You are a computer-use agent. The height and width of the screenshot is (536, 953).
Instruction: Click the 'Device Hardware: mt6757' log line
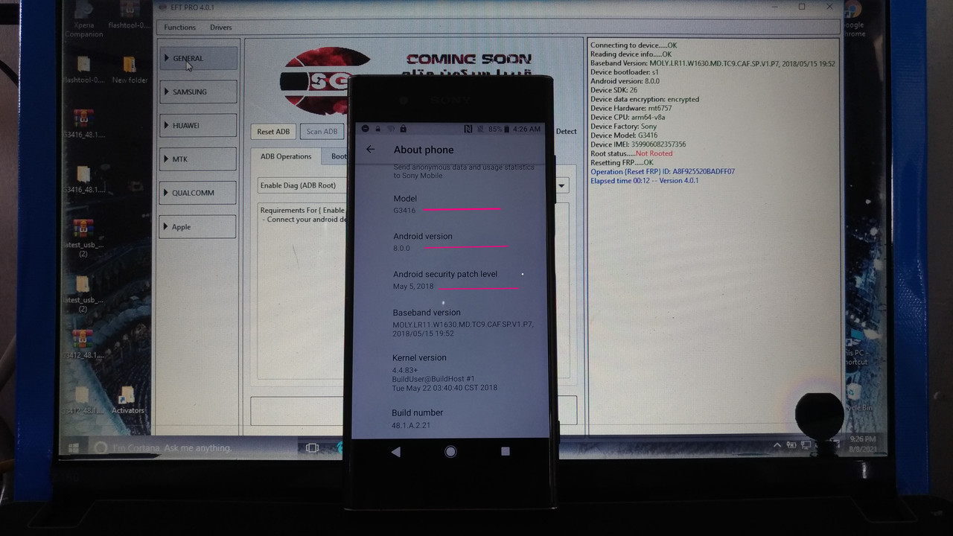point(628,109)
